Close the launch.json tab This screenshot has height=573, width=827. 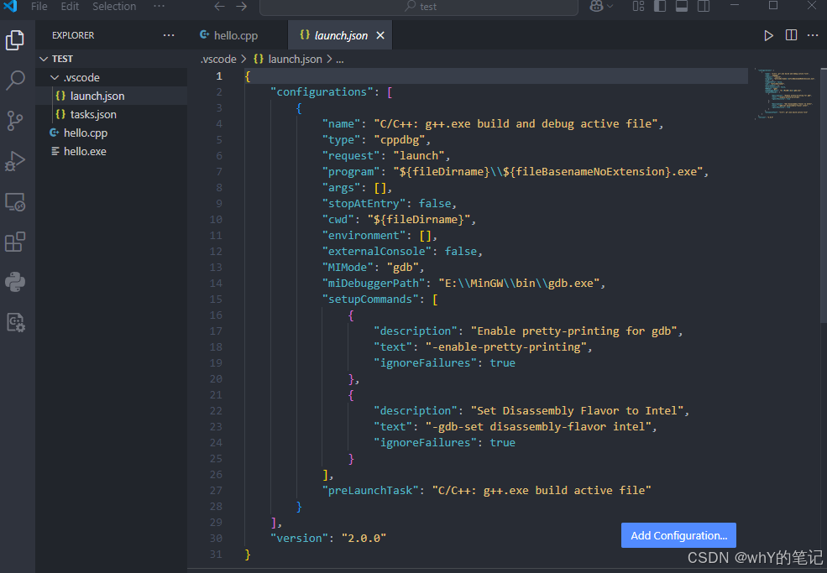pyautogui.click(x=380, y=35)
